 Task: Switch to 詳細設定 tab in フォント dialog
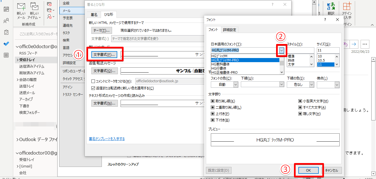pos(229,30)
